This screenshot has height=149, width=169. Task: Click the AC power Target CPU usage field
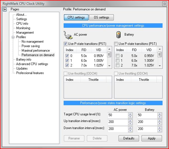118,115
